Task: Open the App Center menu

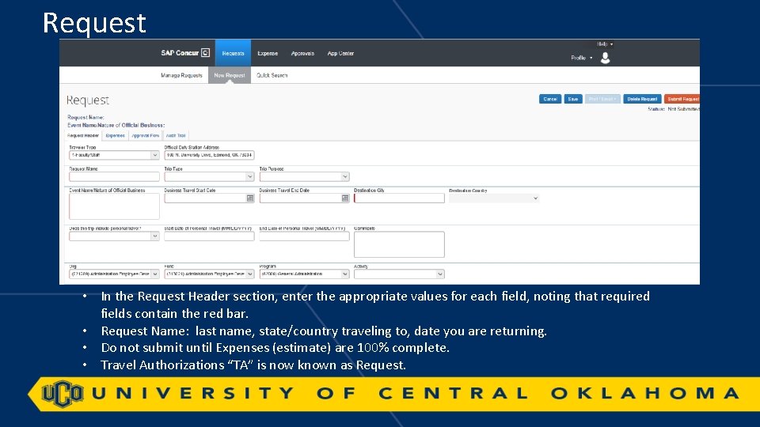Action: click(340, 53)
